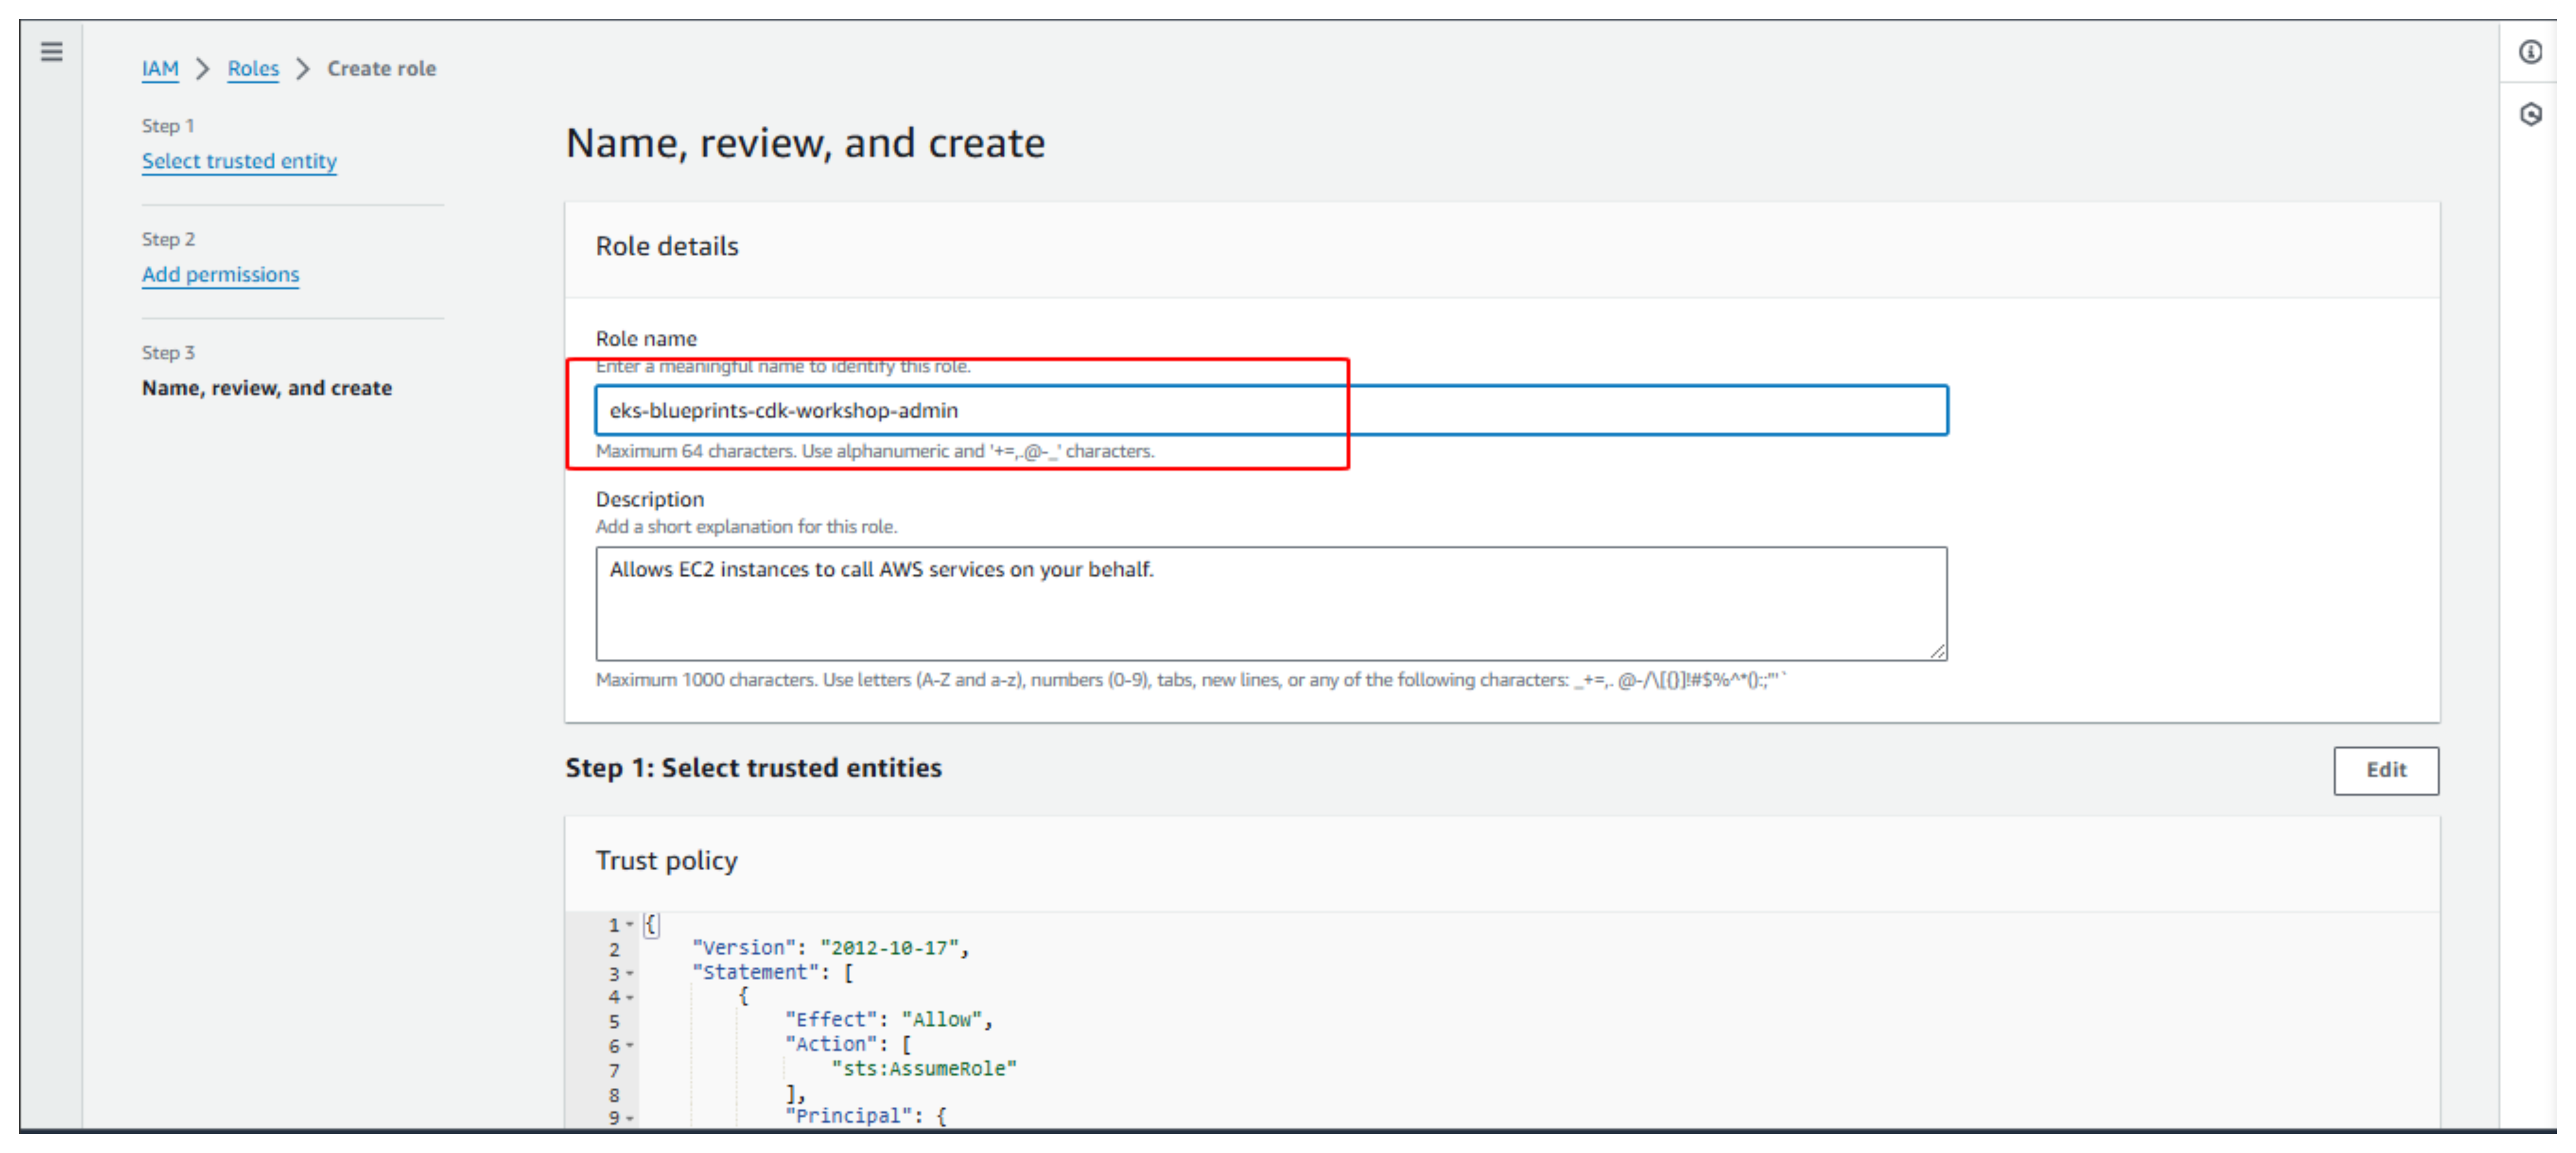The height and width of the screenshot is (1153, 2576).
Task: Click the "sts:AssumeRole" value in policy
Action: pos(924,1069)
